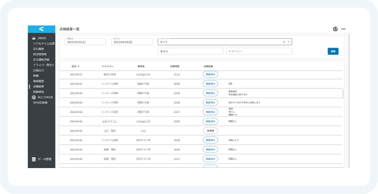
Task: Click 実施済み badge in the 23:59 row
Action: point(210,93)
